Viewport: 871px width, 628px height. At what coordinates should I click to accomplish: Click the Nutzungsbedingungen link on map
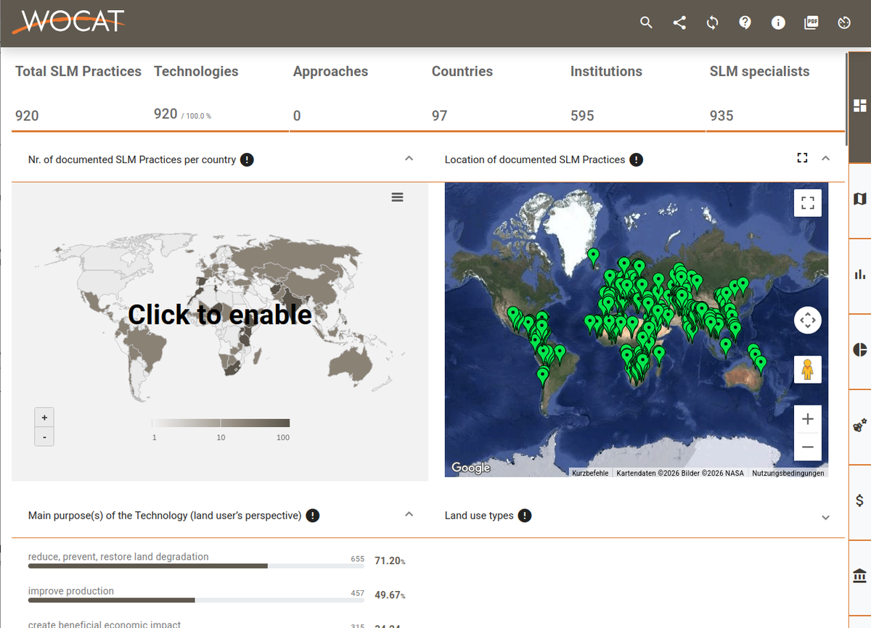[788, 473]
